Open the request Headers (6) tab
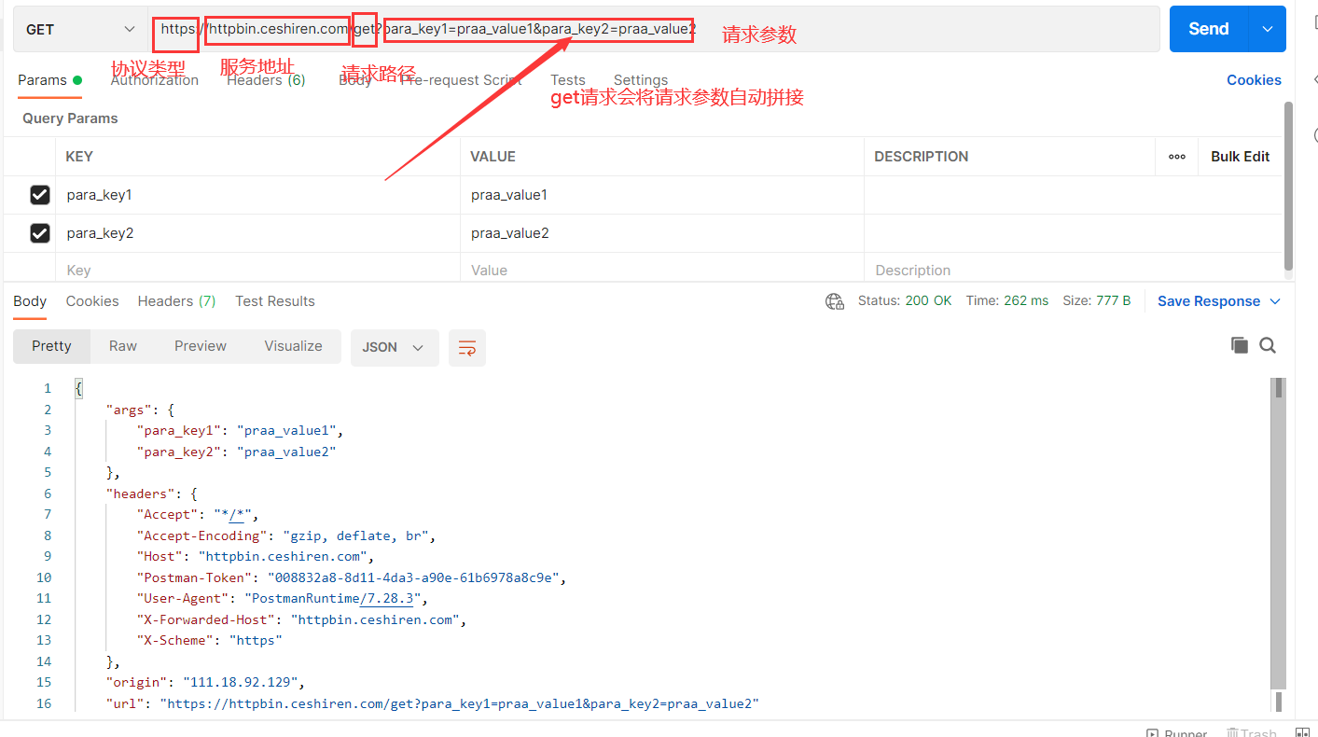The height and width of the screenshot is (737, 1318). coord(266,80)
